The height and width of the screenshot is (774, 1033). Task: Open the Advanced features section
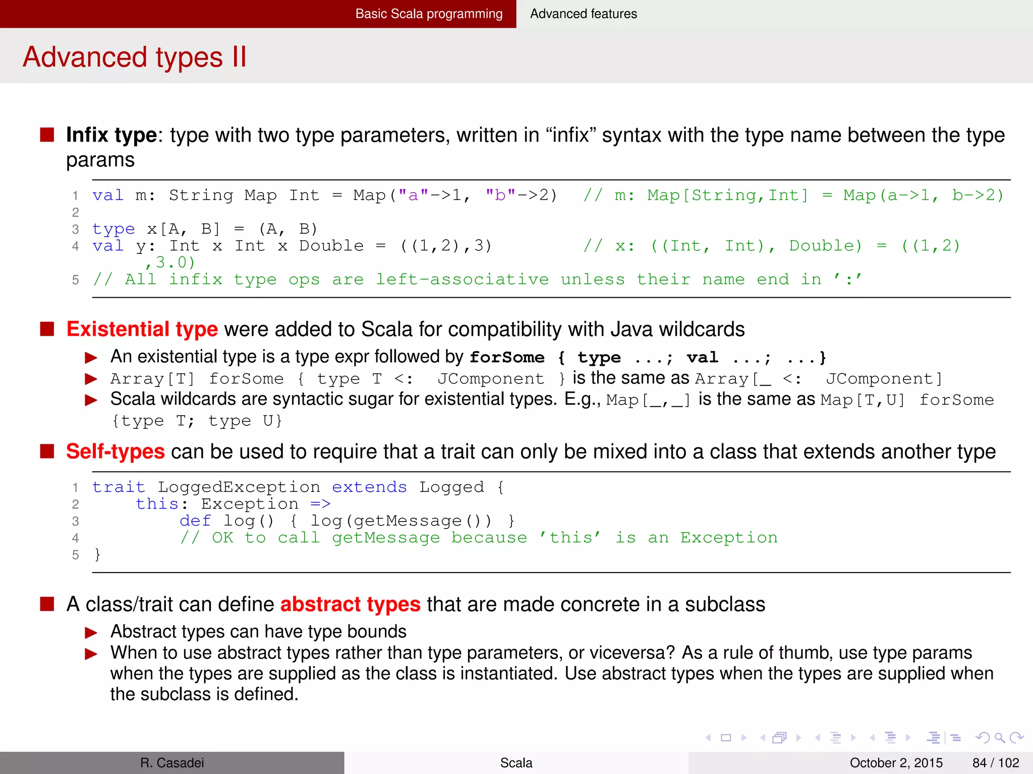pos(584,14)
